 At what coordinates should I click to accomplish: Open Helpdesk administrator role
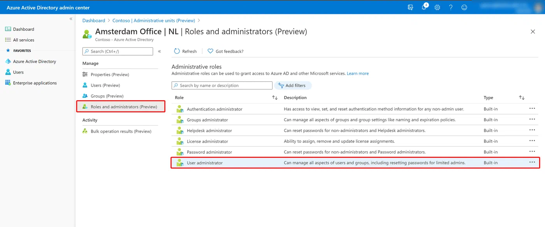click(209, 131)
